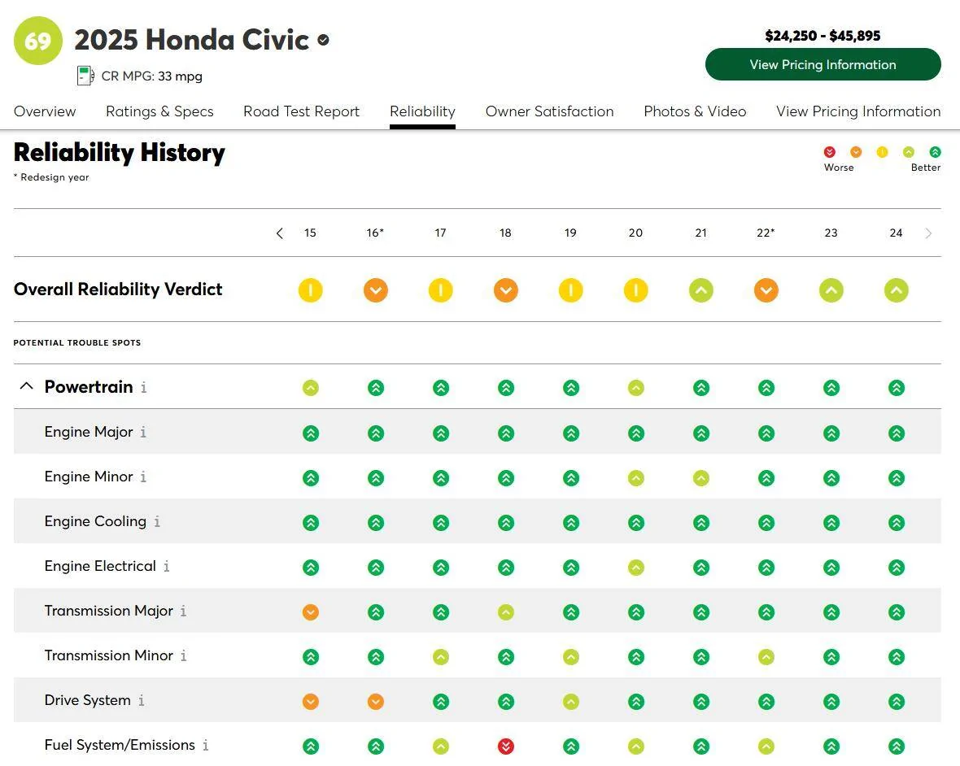The width and height of the screenshot is (960, 766).
Task: Click the light green legend swatch
Action: coord(909,152)
